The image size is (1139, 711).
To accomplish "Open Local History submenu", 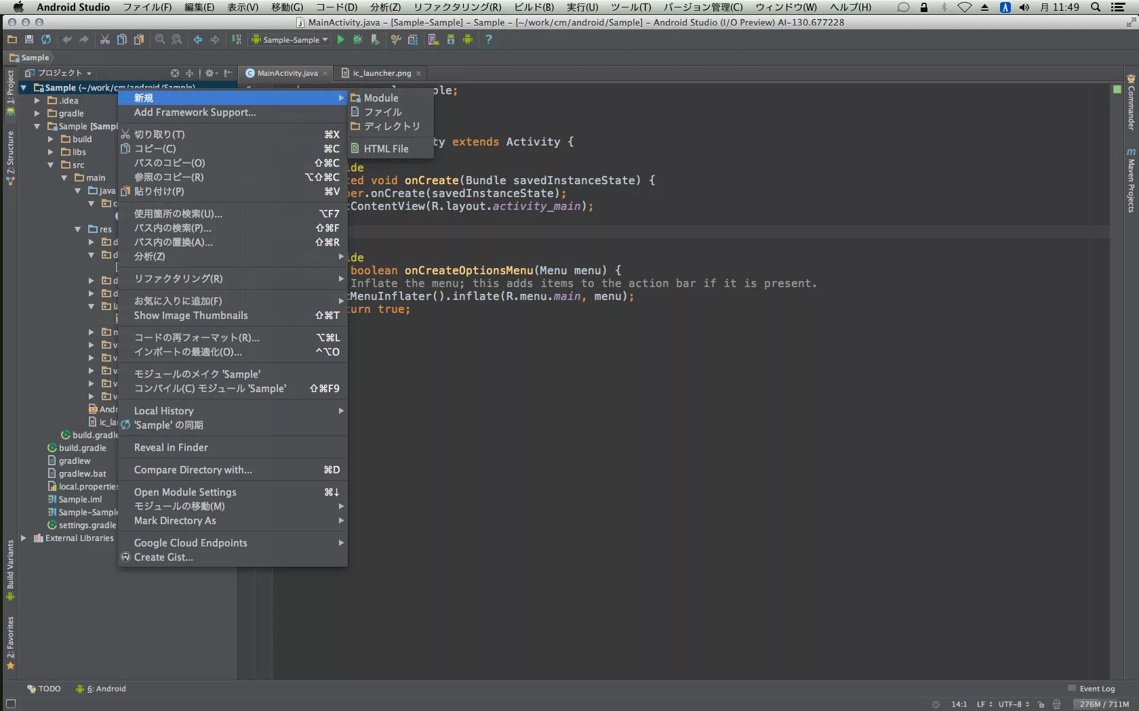I will click(233, 411).
